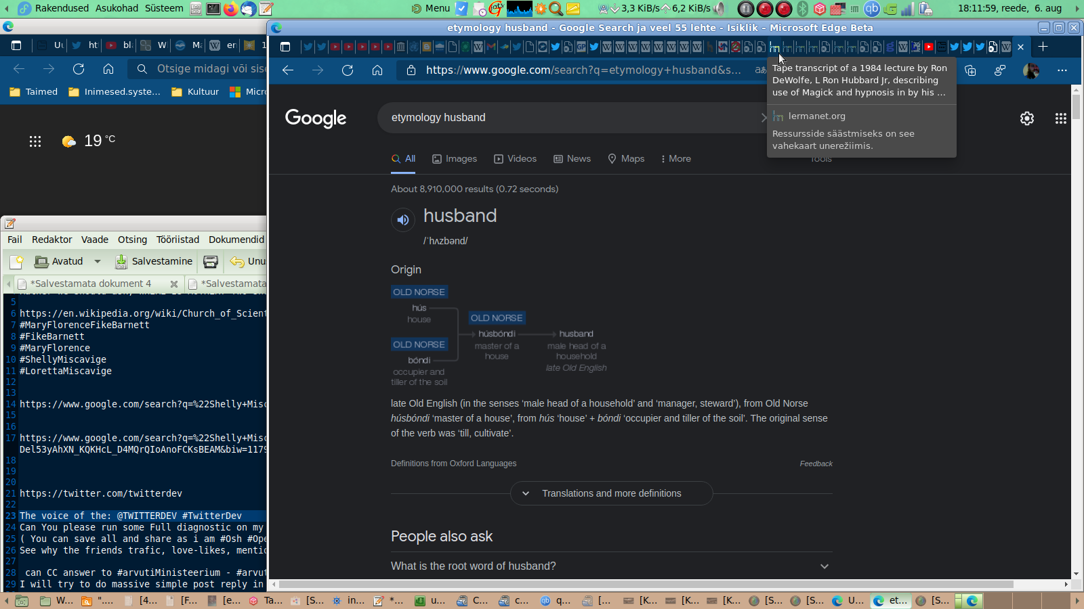Open Google settings gear
The image size is (1084, 609).
(x=1027, y=118)
